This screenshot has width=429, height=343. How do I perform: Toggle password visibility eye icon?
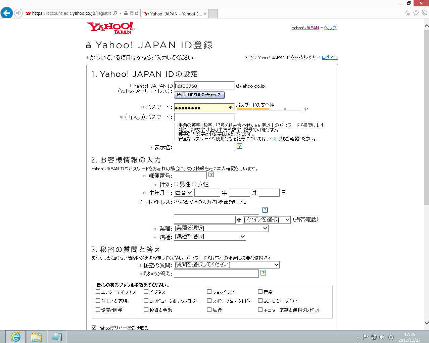[x=231, y=108]
